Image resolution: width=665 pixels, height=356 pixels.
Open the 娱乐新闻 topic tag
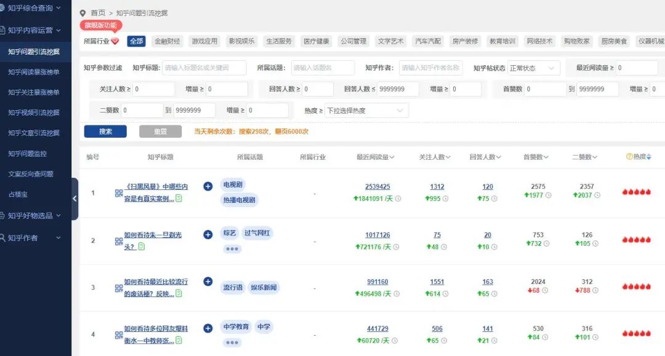pyautogui.click(x=264, y=287)
